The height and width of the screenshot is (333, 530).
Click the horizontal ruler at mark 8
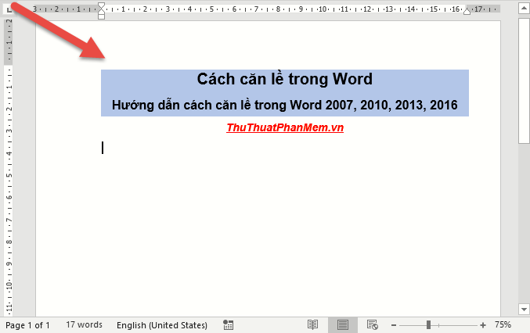click(278, 9)
